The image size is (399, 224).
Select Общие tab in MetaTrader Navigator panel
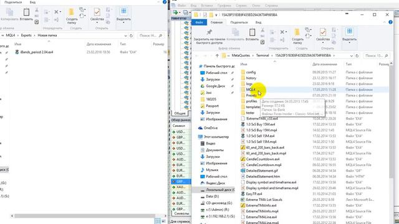(x=180, y=113)
